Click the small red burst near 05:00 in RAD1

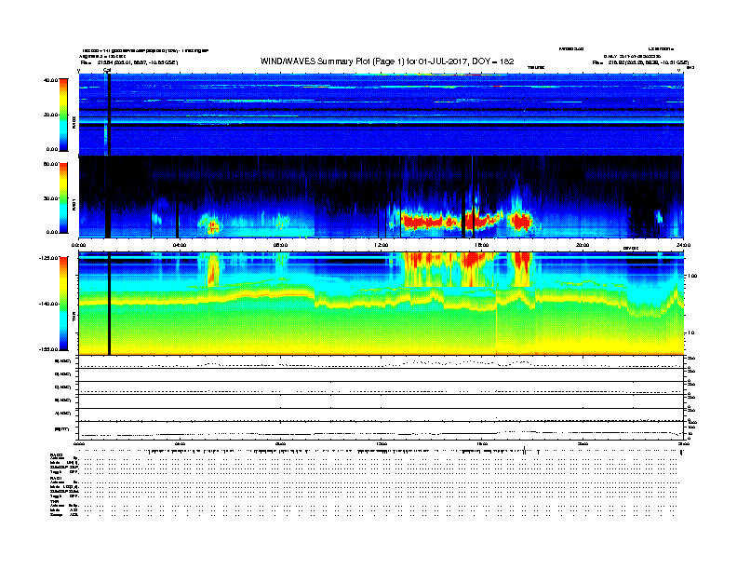(x=213, y=227)
